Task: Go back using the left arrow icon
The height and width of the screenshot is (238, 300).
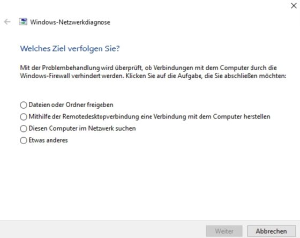Action: pyautogui.click(x=7, y=22)
